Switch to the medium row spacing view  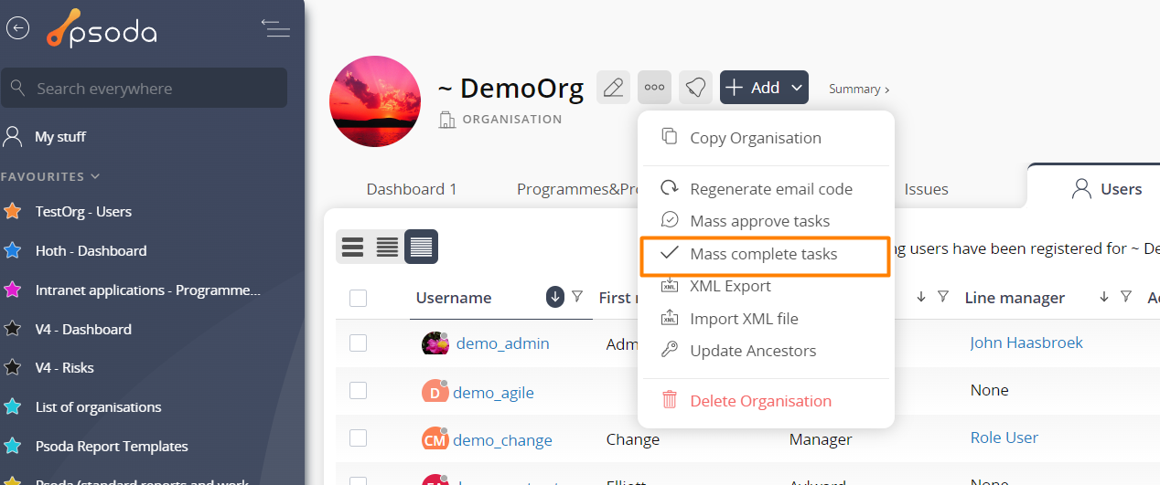tap(387, 247)
